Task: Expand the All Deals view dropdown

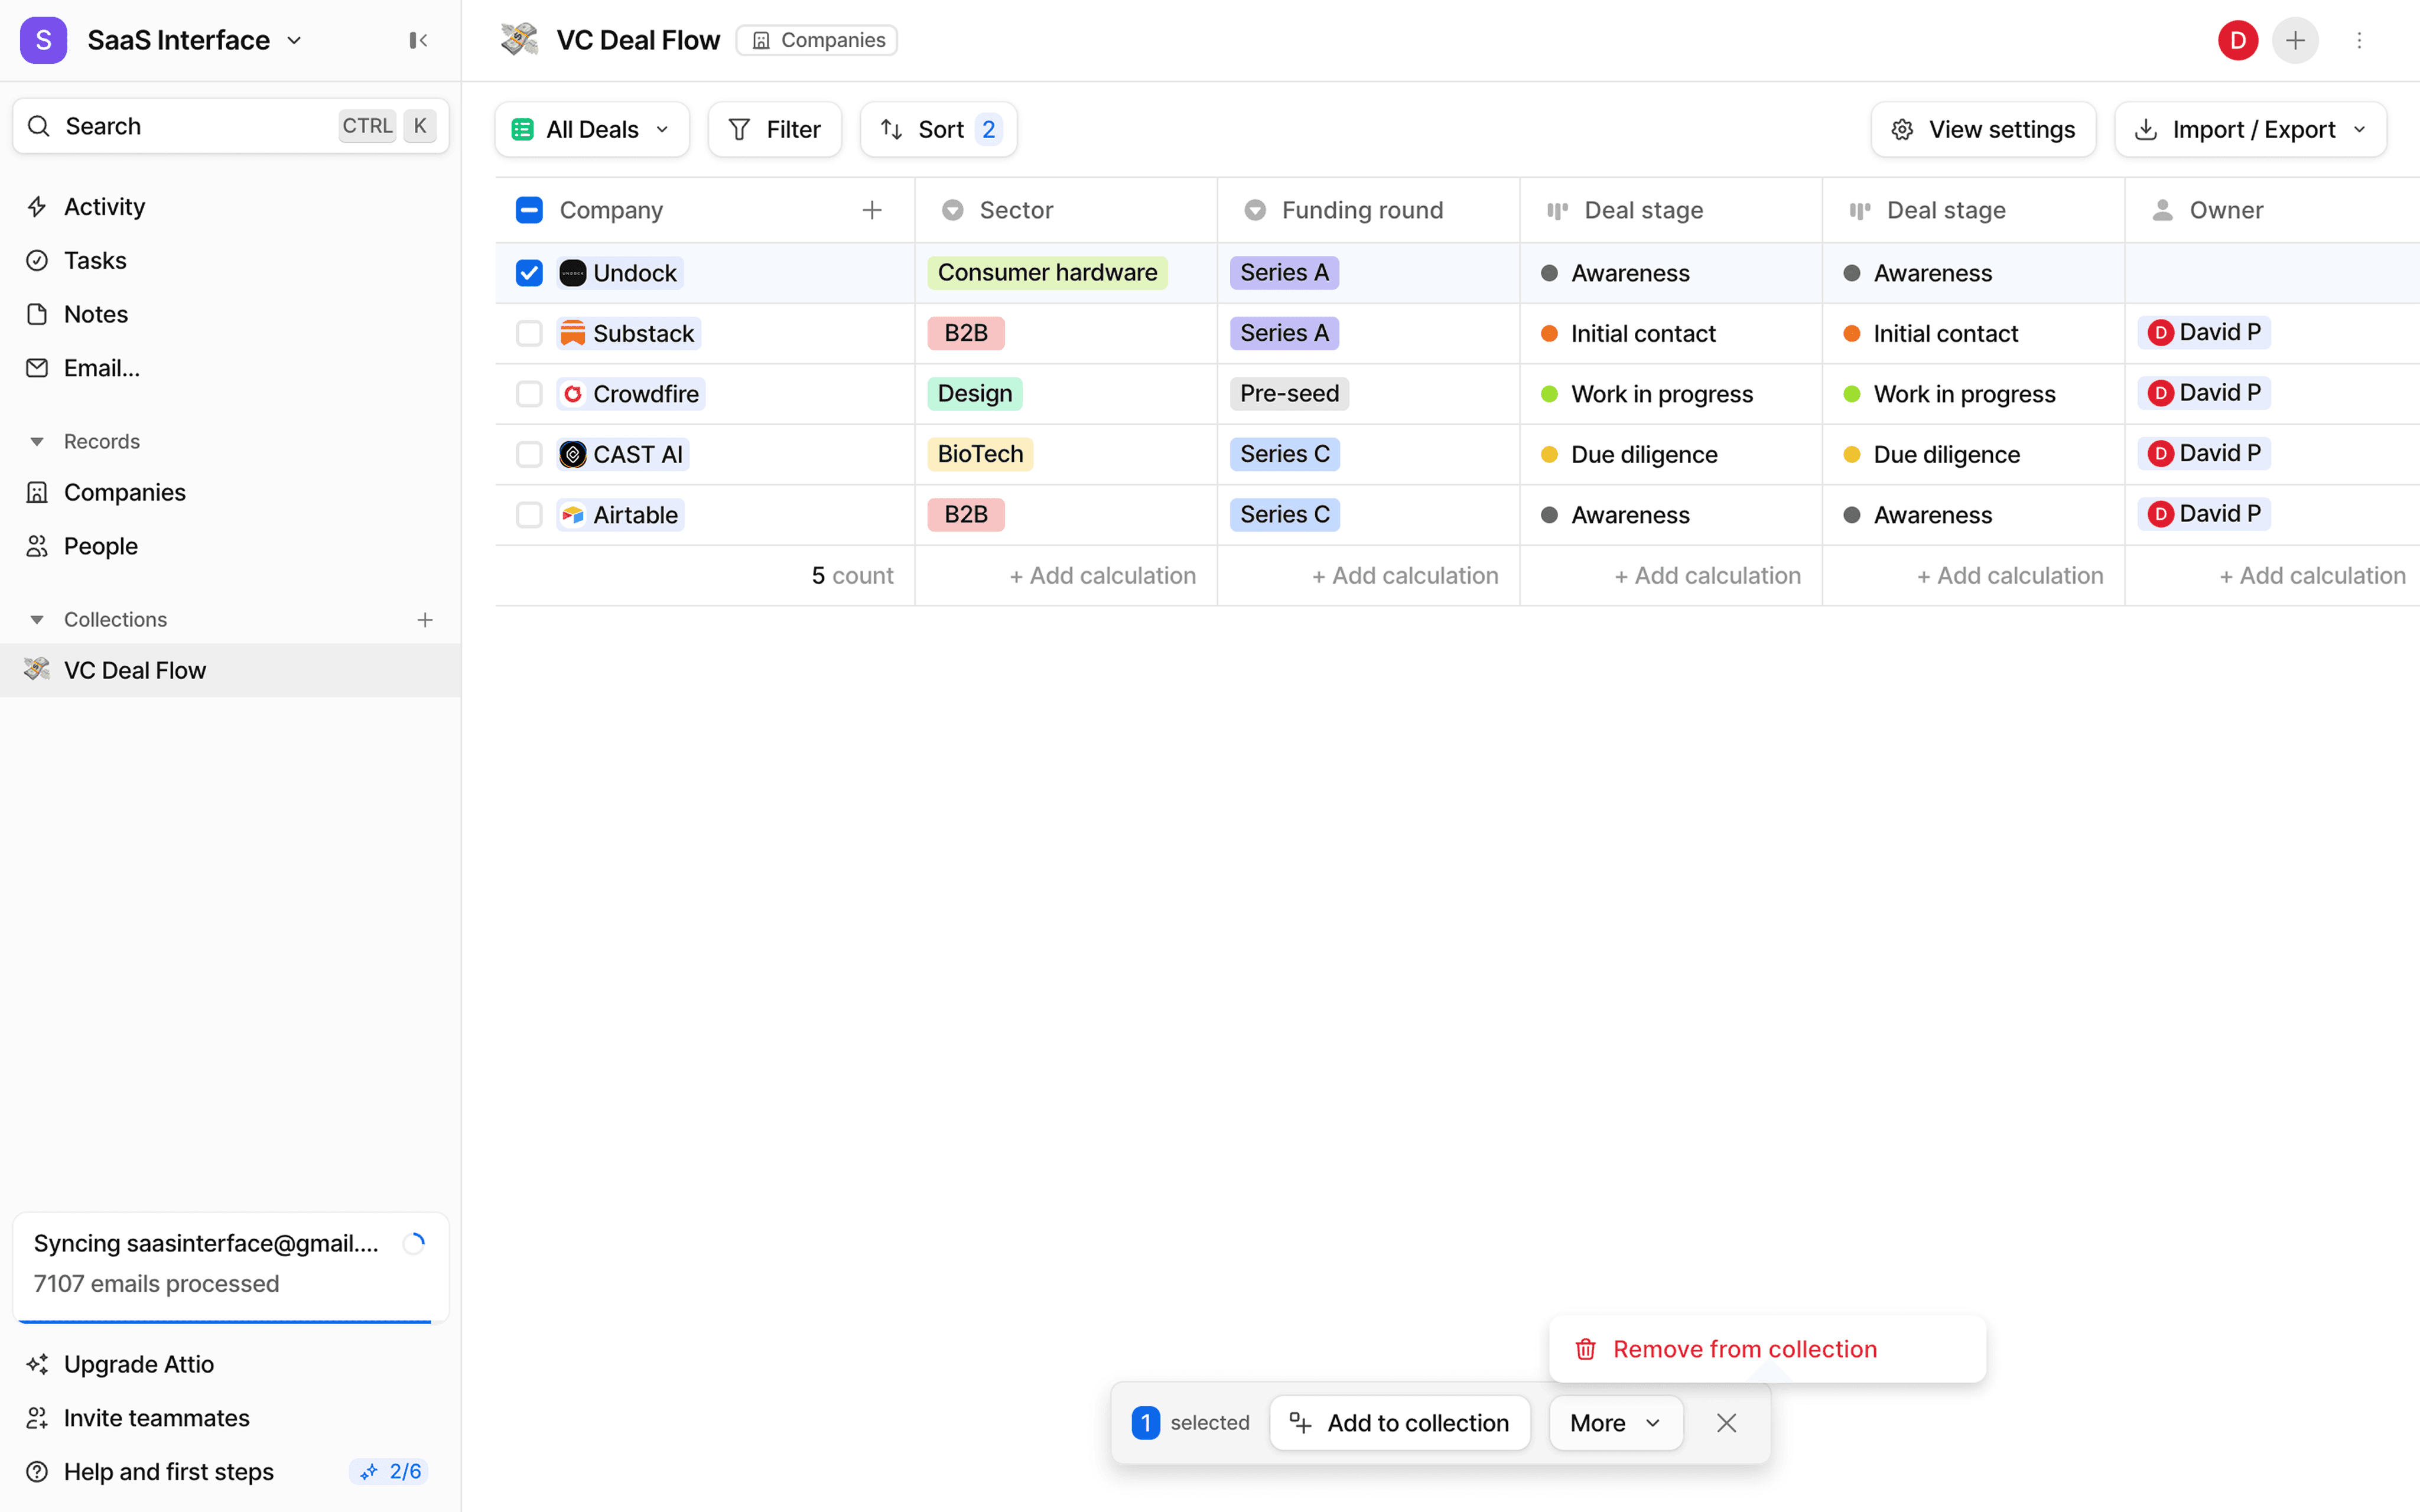Action: [x=592, y=129]
